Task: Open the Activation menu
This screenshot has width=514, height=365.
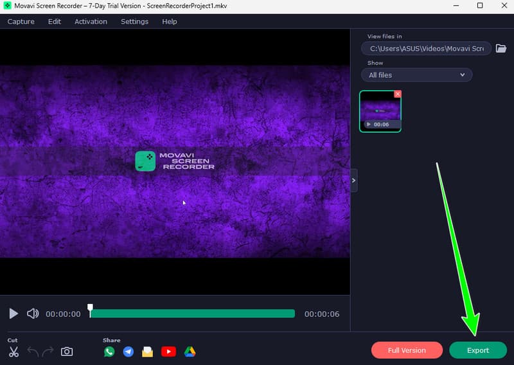Action: [x=91, y=22]
